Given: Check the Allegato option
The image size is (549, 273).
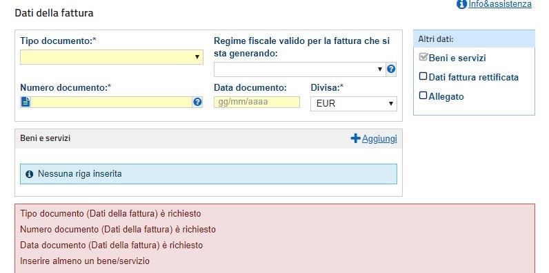Looking at the screenshot, I should click(x=423, y=96).
